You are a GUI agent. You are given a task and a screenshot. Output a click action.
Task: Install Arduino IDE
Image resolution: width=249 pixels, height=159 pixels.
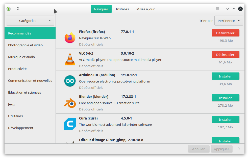pos(225,76)
